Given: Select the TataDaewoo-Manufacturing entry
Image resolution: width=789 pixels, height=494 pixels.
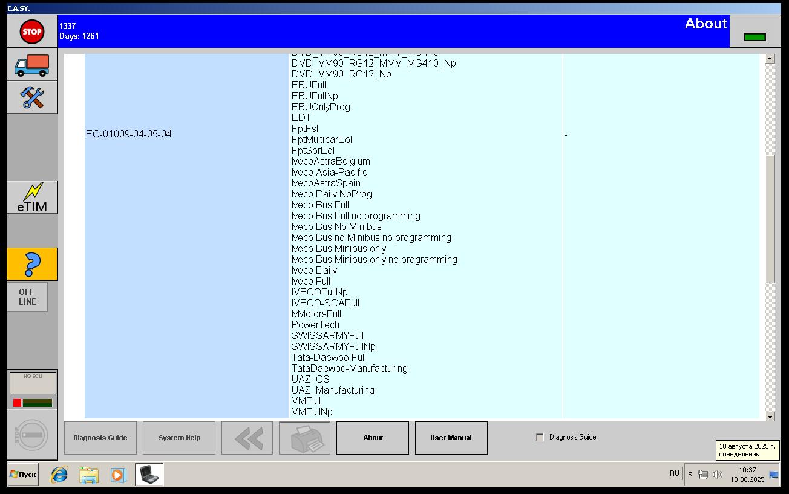Looking at the screenshot, I should pyautogui.click(x=350, y=368).
